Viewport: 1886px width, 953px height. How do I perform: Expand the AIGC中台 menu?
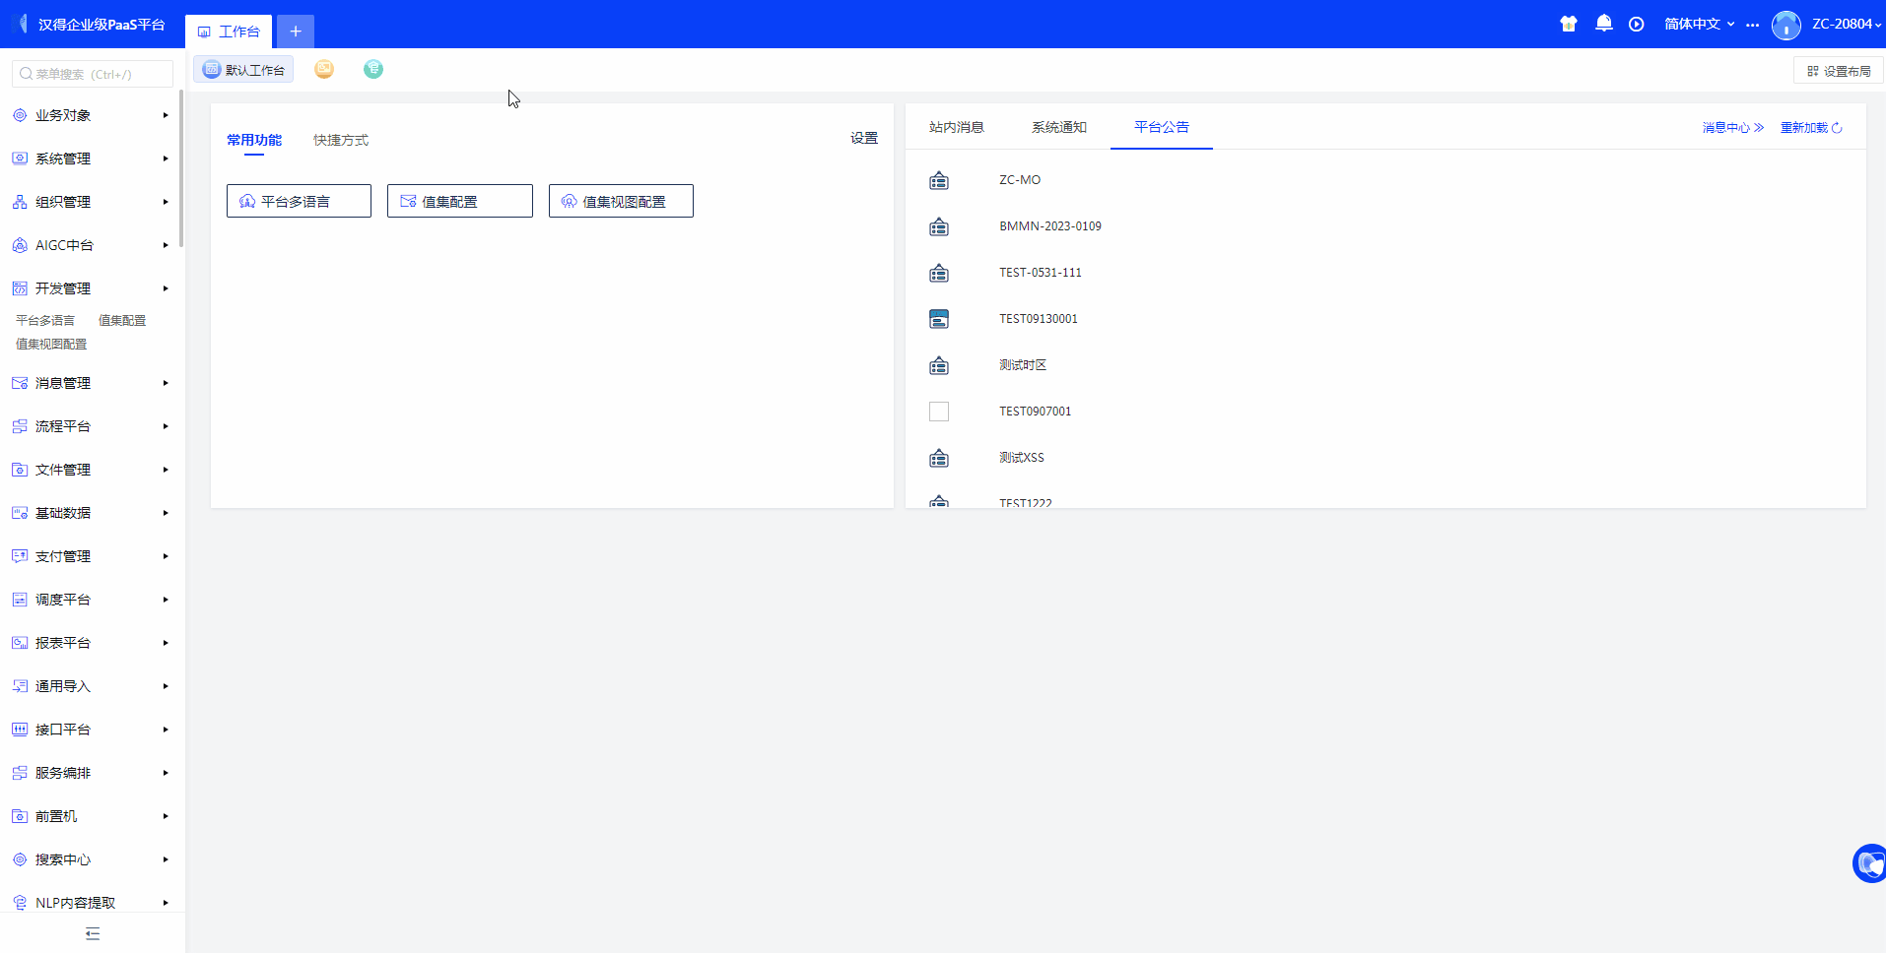tap(91, 245)
